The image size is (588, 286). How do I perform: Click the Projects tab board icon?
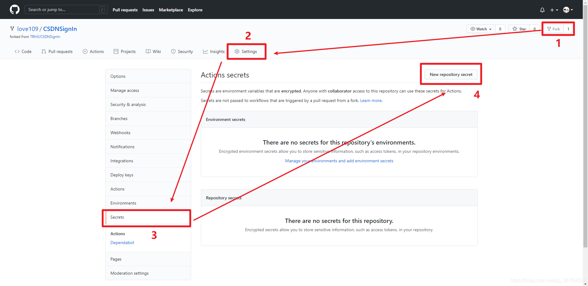point(116,51)
